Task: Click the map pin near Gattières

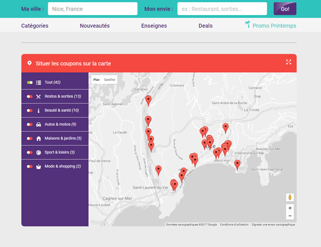Action: tap(148, 100)
